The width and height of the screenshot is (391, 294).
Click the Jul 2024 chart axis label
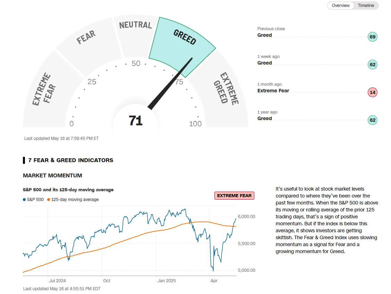coord(57,280)
